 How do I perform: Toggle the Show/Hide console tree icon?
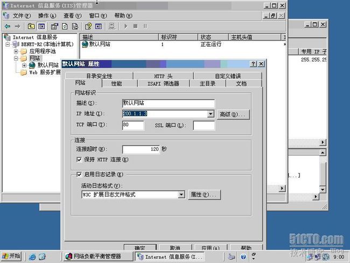click(41, 26)
